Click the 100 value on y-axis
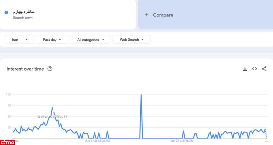This screenshot has width=273, height=145. point(9,94)
